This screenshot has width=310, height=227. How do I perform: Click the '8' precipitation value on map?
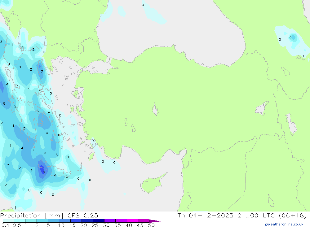tap(4, 103)
